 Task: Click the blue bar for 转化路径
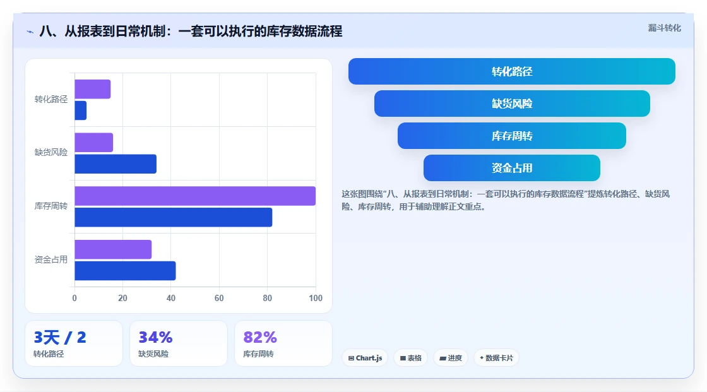pos(81,110)
